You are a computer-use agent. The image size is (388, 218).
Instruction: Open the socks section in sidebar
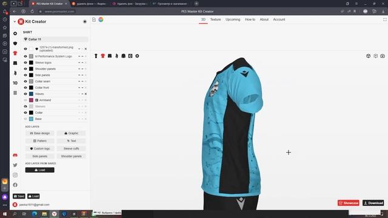15,73
